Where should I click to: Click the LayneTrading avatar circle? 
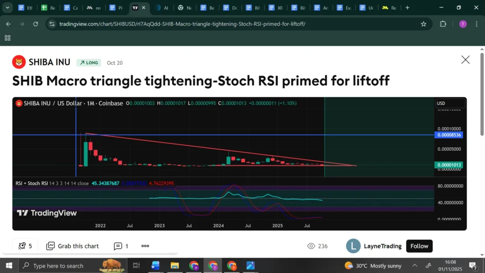(353, 246)
